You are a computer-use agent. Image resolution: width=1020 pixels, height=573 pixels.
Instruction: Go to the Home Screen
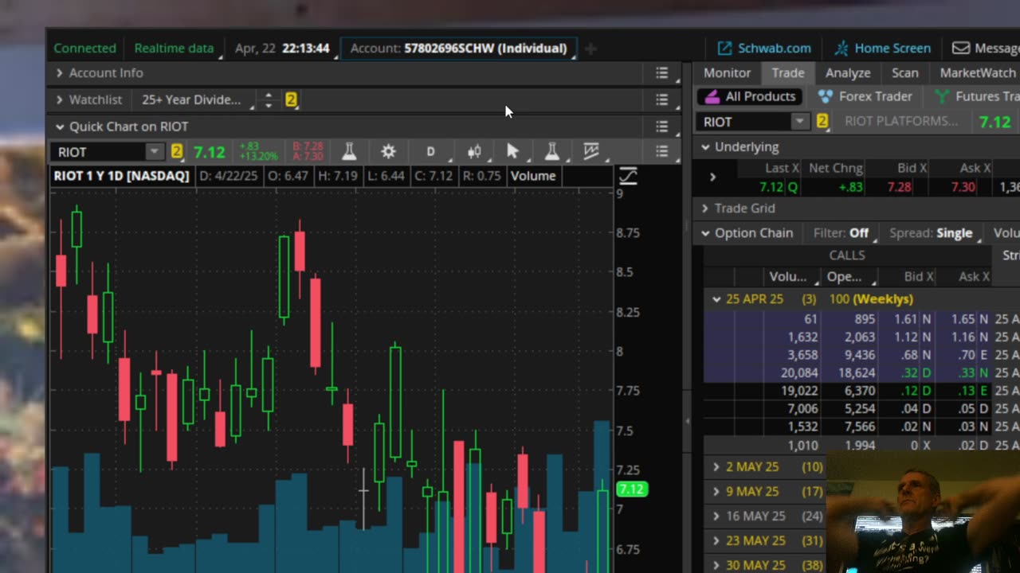click(x=882, y=49)
